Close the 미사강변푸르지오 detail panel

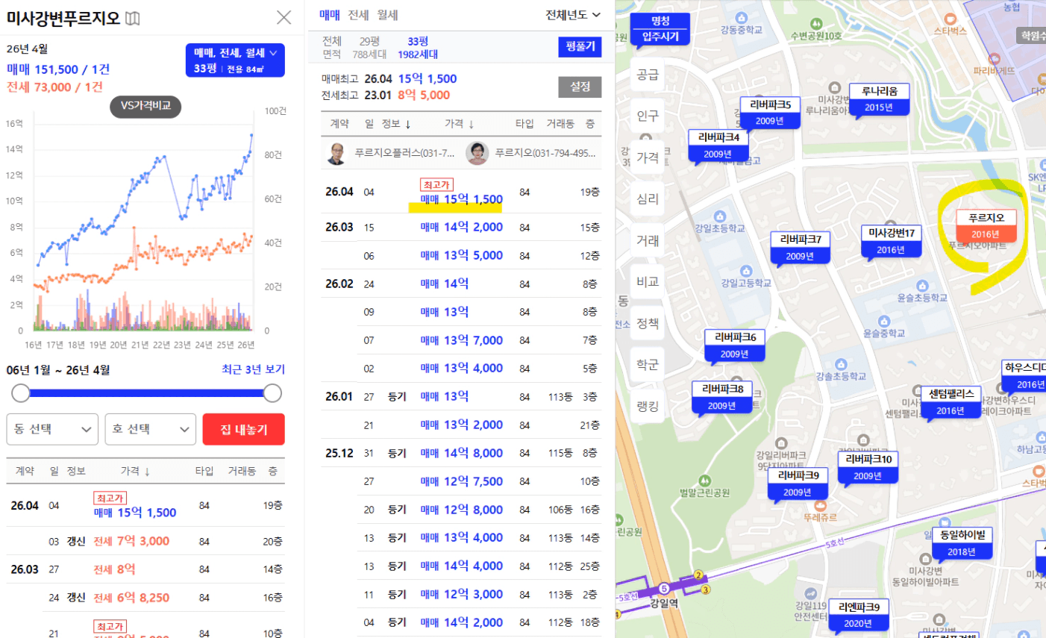coord(284,18)
